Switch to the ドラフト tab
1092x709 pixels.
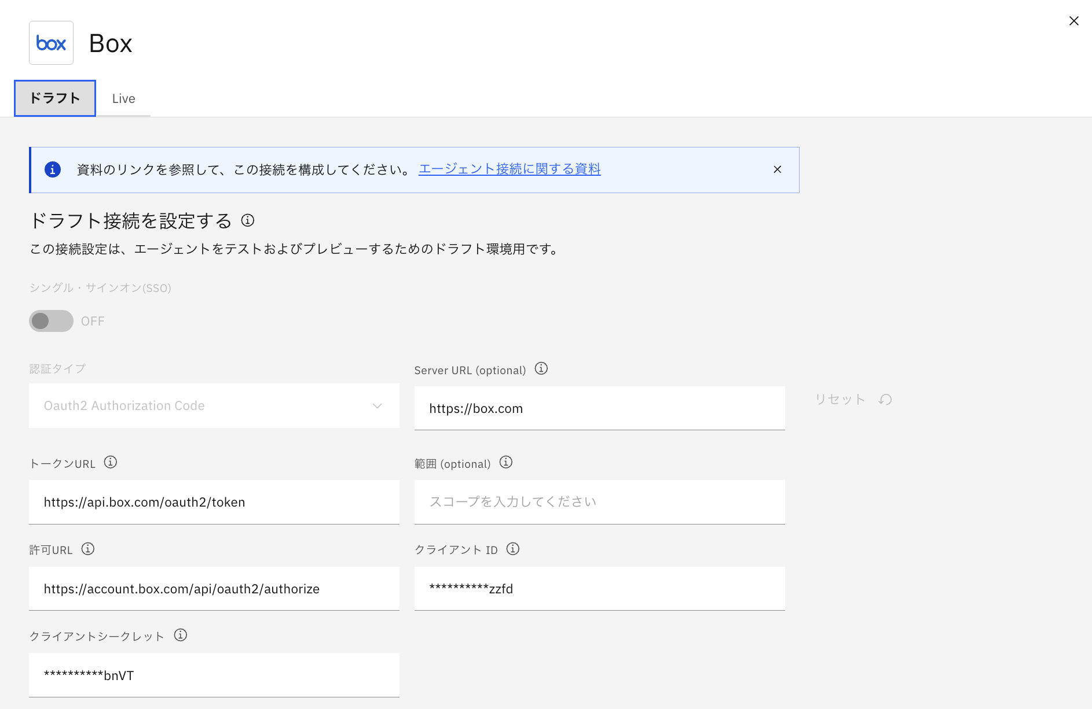point(55,98)
